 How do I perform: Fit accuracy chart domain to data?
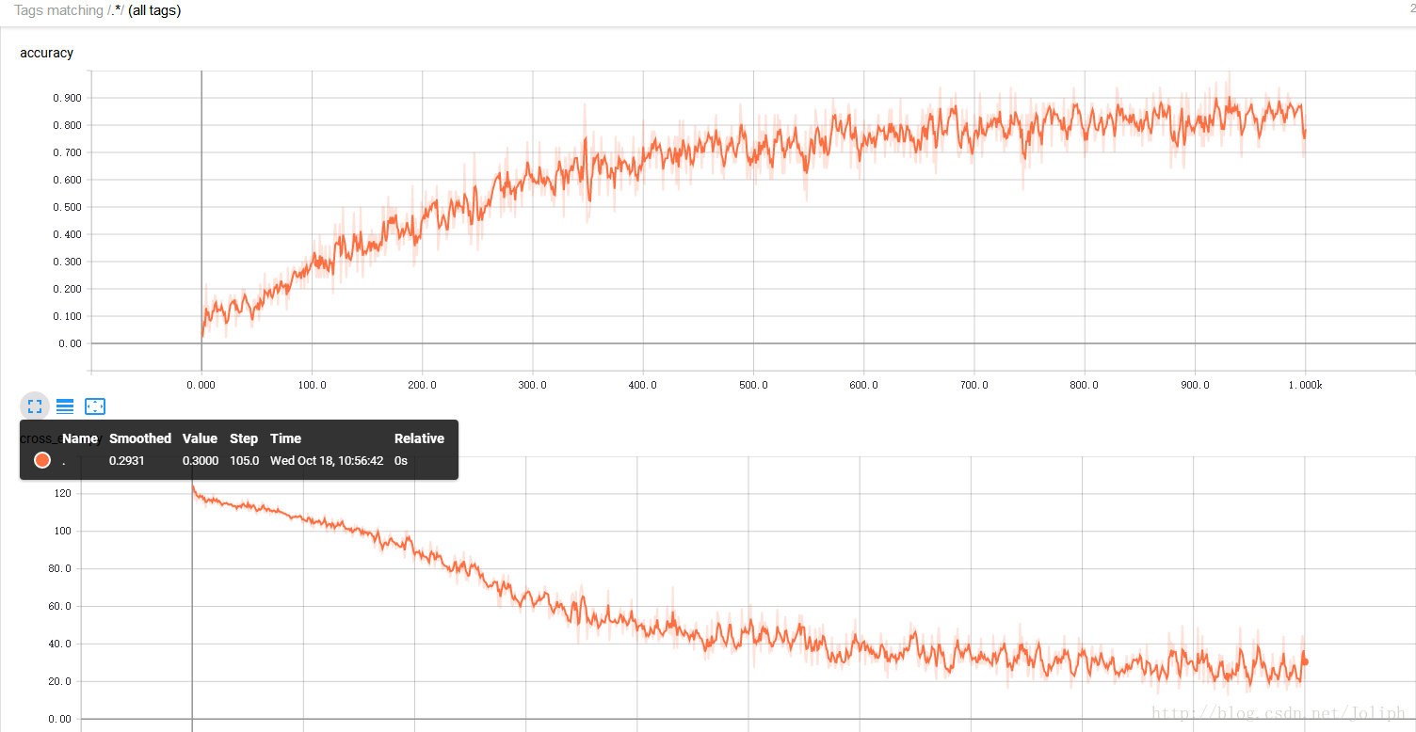point(95,406)
